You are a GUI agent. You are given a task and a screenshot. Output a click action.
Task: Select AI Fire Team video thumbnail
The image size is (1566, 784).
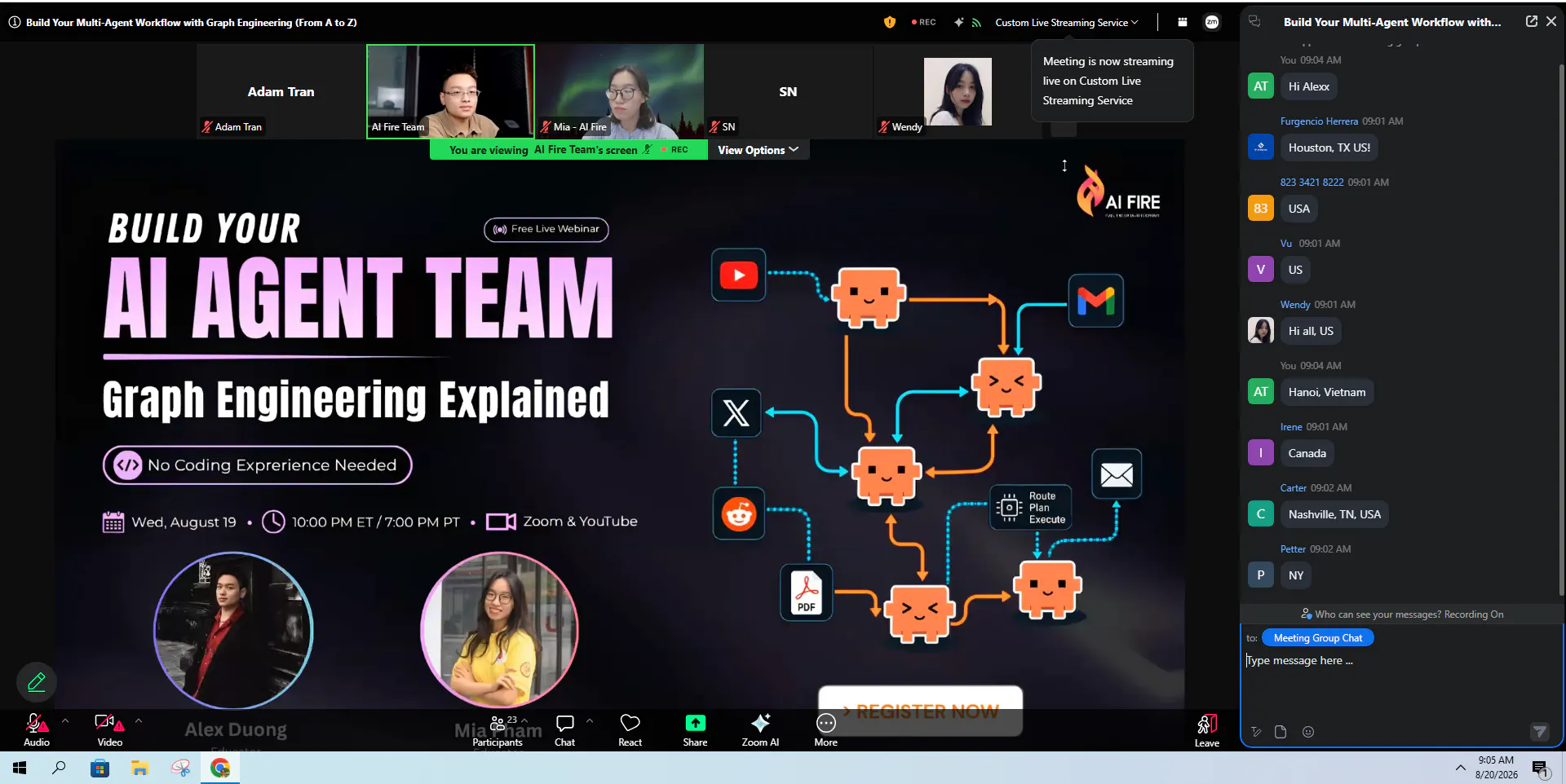pyautogui.click(x=450, y=91)
